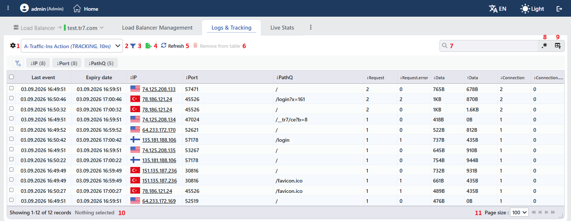
Task: Open the tab overflow three-dot menu
Action: click(311, 27)
